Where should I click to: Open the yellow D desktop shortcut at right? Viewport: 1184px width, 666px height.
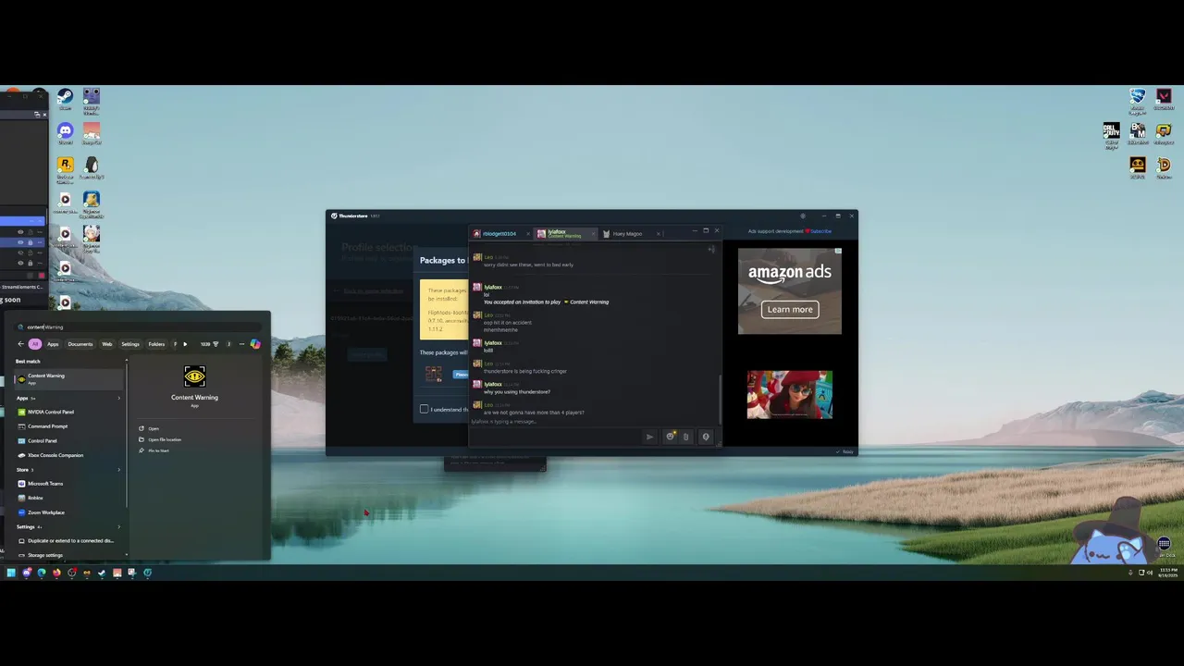(x=1164, y=166)
